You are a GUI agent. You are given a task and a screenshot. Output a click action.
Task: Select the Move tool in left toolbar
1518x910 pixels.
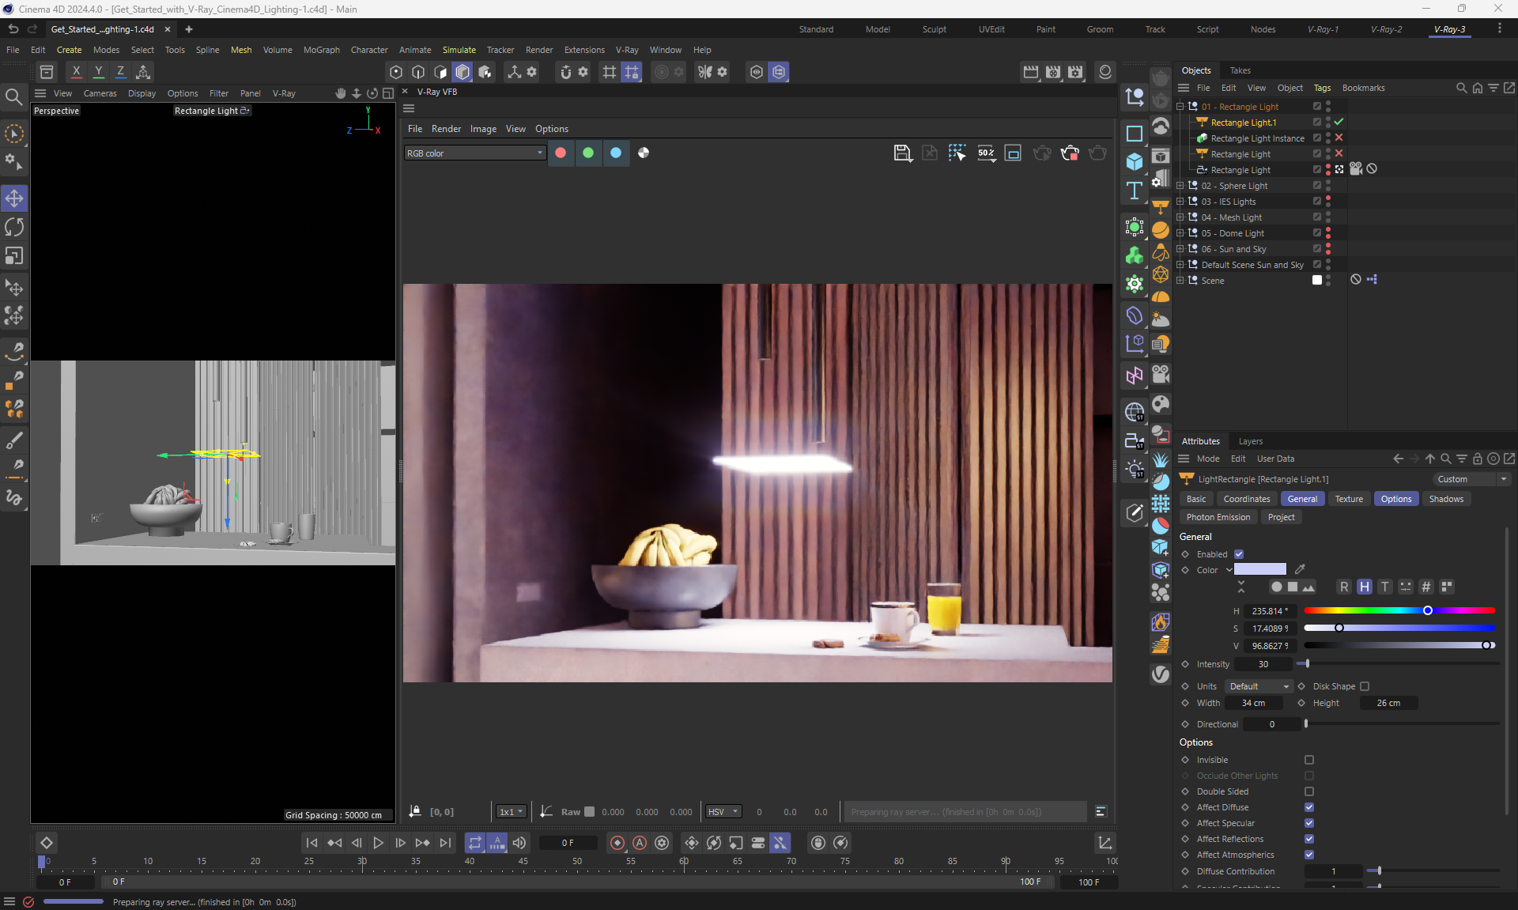[14, 198]
